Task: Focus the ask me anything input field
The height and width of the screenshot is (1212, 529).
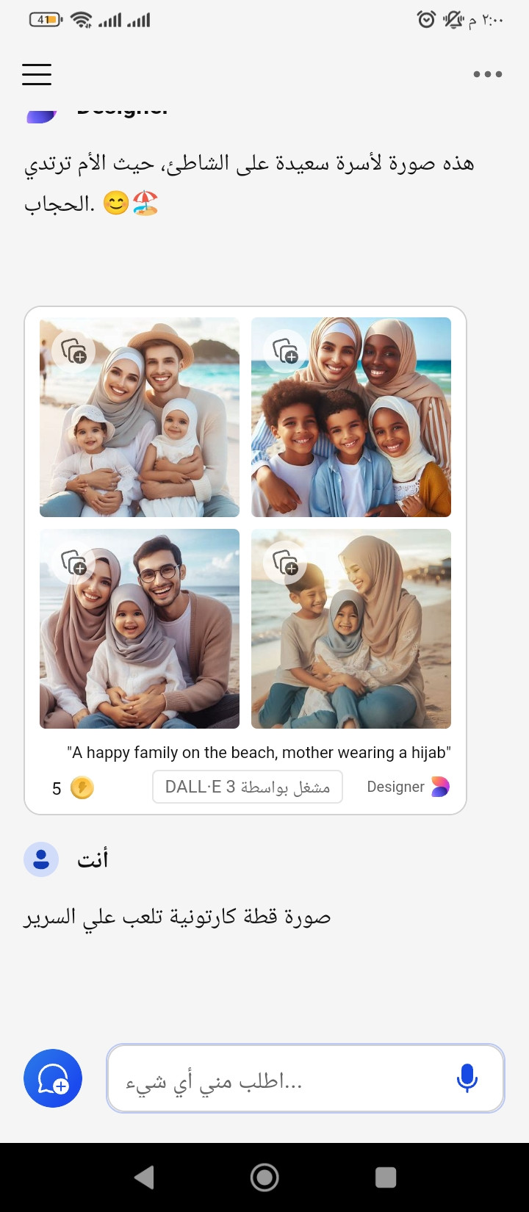Action: pyautogui.click(x=306, y=1079)
